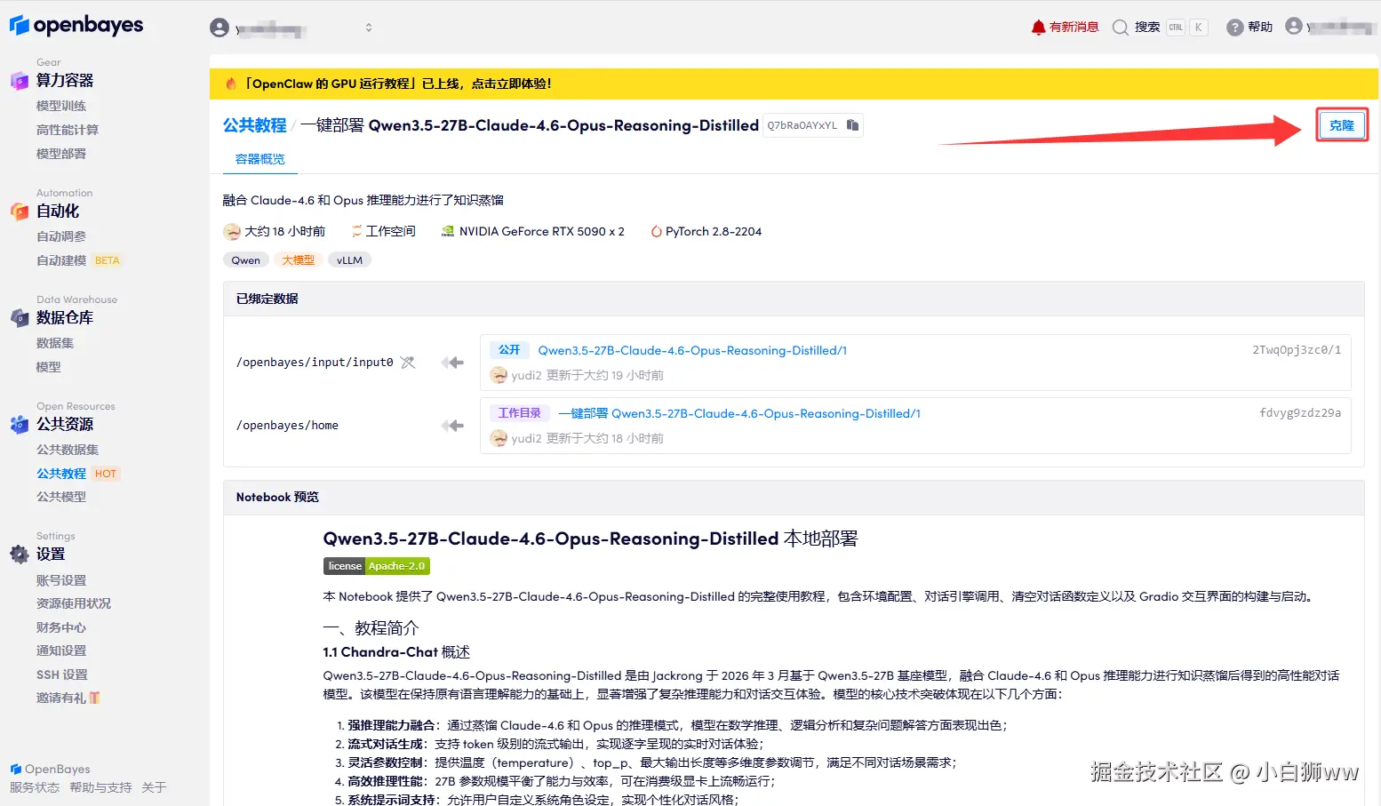Open 公共模型 in the sidebar
The image size is (1381, 806).
point(61,497)
